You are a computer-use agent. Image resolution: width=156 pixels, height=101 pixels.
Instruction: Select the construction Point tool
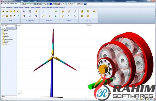(x=43, y=11)
